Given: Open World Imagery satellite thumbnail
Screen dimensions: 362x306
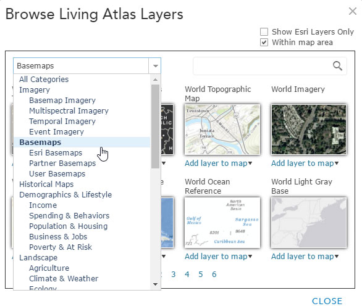Looking at the screenshot, I should tap(309, 130).
